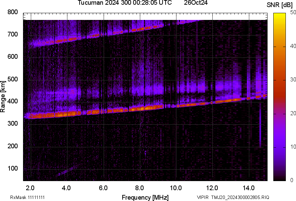Image resolution: width=296 pixels, height=201 pixels.
Task: Click the 12.0 MHz frequency tick label
Action: [x=212, y=188]
